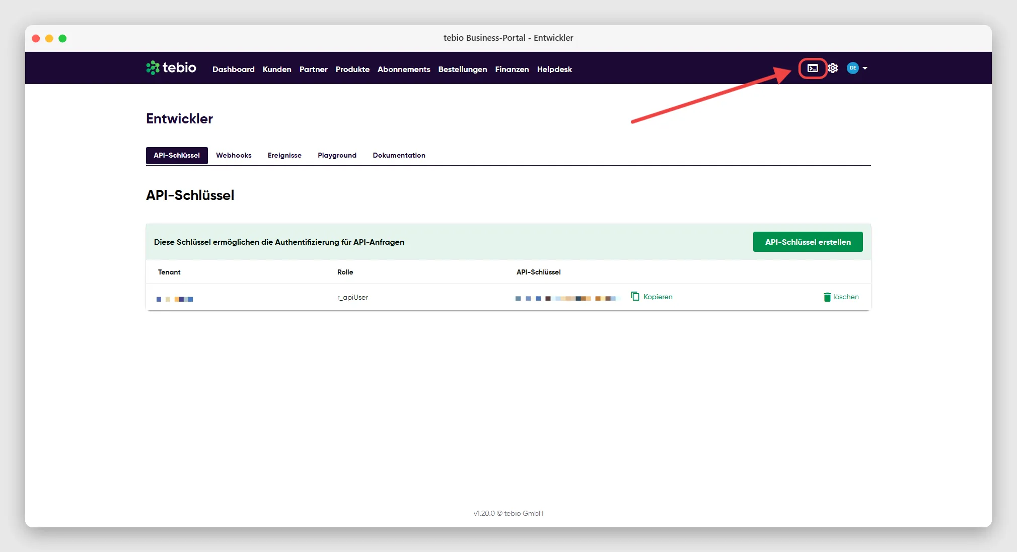Screen dimensions: 1017x552
Task: Click API-Schlüssel erstellen button
Action: (808, 242)
